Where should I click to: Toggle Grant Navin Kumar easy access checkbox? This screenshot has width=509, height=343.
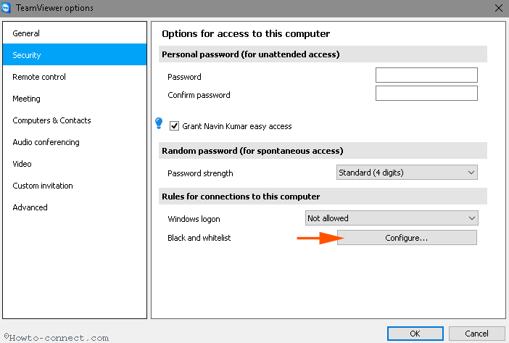pos(174,126)
